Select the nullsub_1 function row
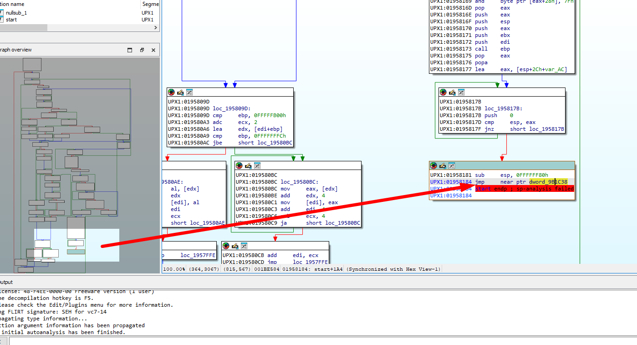 pos(79,13)
